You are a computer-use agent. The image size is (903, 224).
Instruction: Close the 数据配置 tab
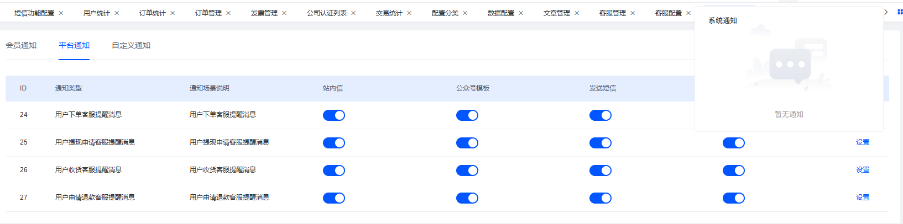(521, 13)
